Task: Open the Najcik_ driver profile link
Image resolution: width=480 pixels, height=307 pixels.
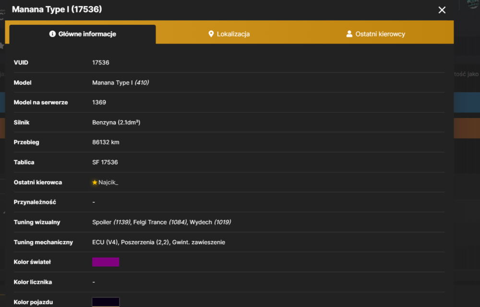Action: pyautogui.click(x=108, y=183)
